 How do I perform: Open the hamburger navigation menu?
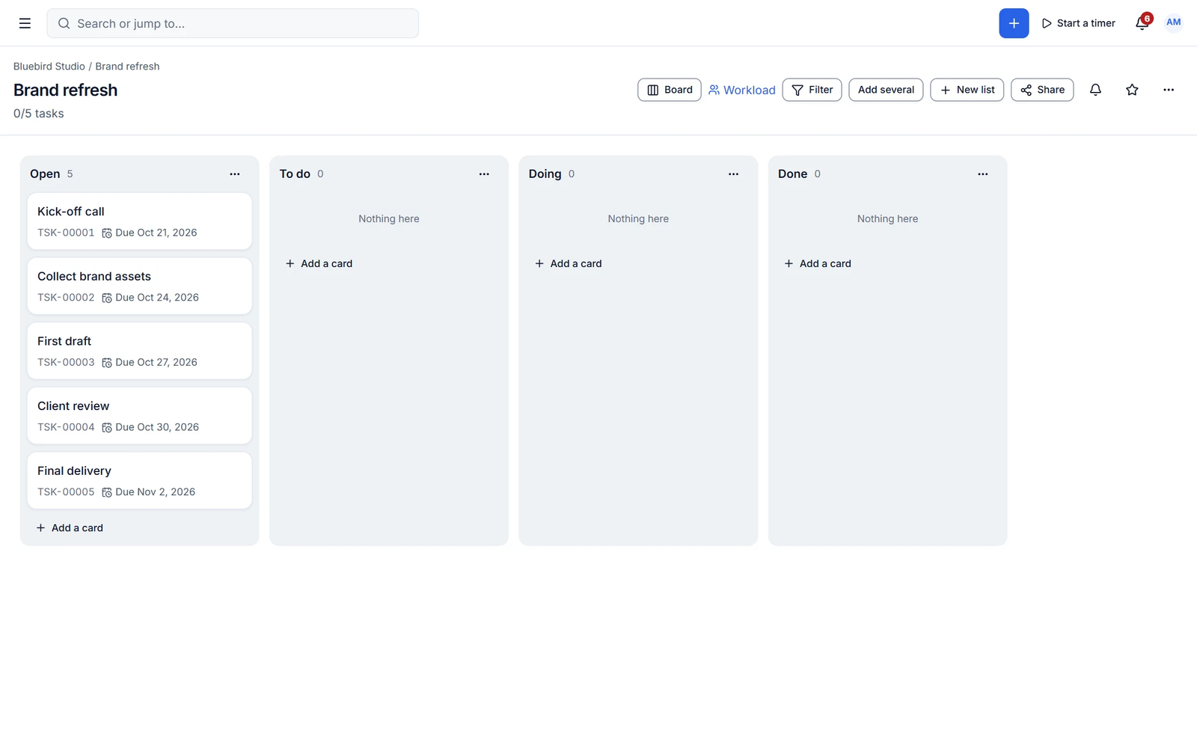pyautogui.click(x=25, y=23)
